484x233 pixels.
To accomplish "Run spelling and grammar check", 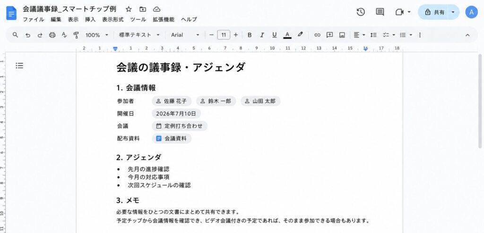I will click(x=64, y=35).
